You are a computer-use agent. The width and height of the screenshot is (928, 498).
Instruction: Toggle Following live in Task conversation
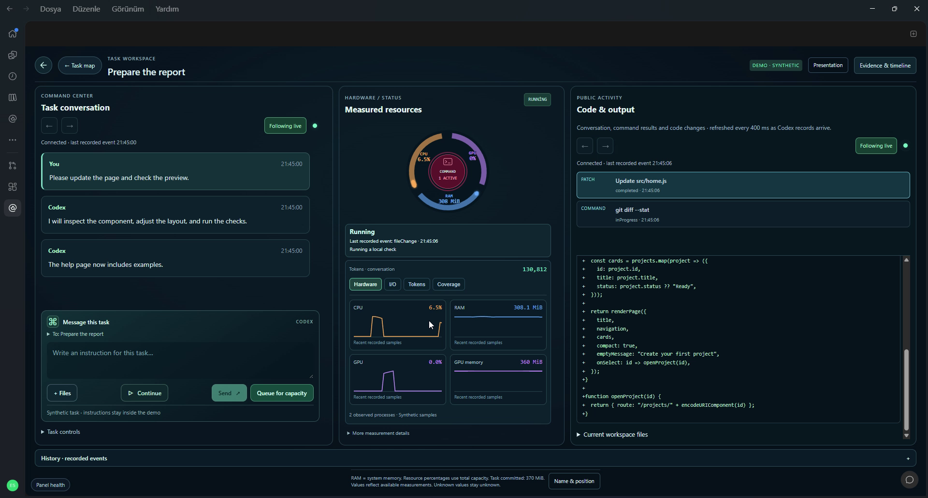click(285, 126)
